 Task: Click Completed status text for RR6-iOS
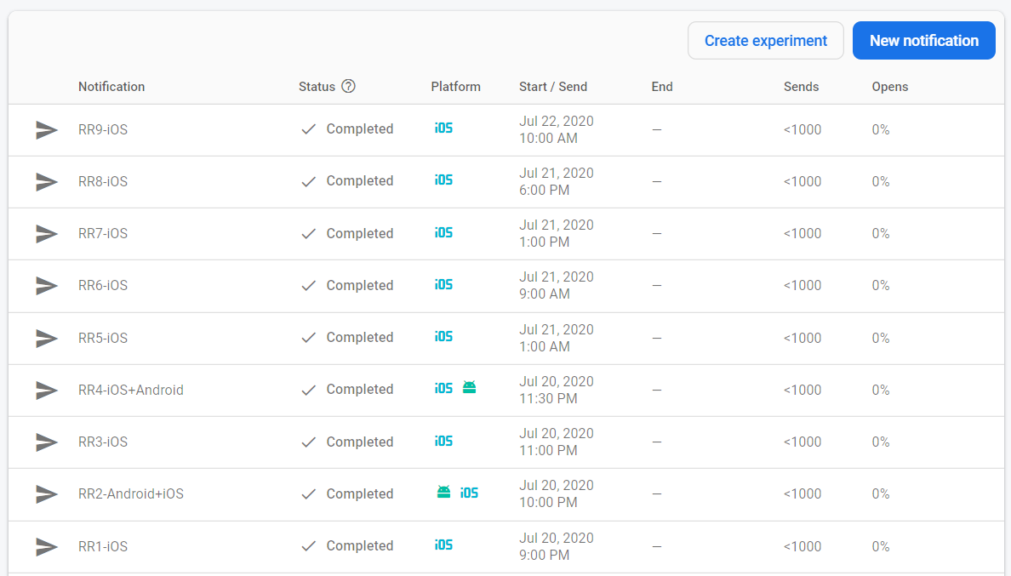(360, 285)
